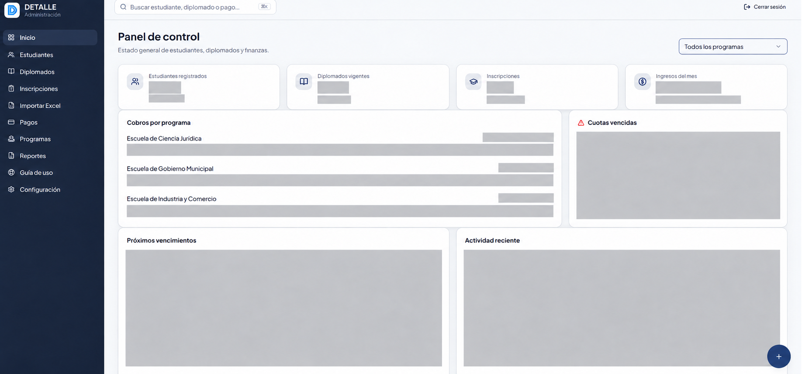Click the Cobros por programa heading
The height and width of the screenshot is (374, 802).
159,123
